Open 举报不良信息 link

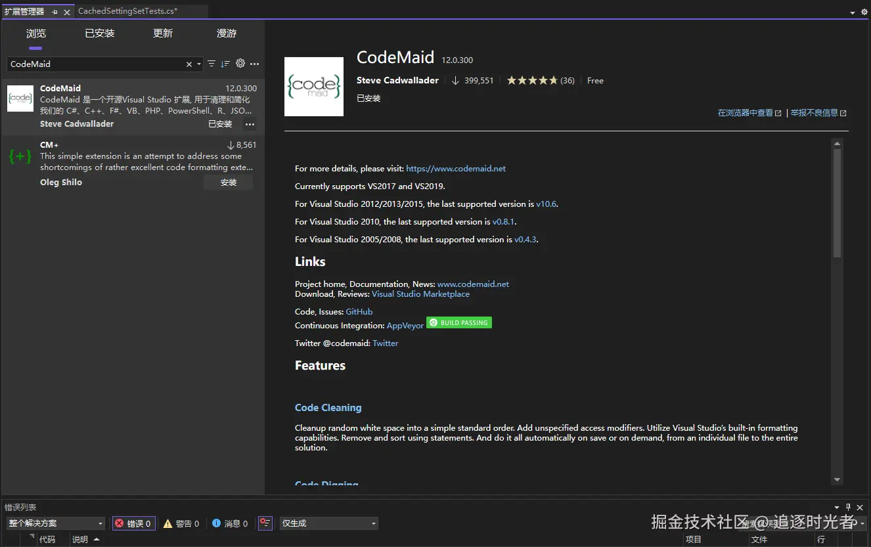818,113
